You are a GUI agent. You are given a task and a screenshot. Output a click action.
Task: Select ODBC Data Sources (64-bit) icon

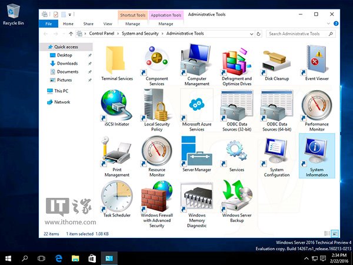(x=277, y=111)
